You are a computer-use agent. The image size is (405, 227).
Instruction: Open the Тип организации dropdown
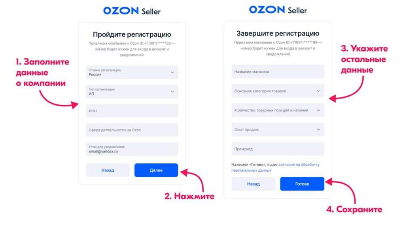132,92
